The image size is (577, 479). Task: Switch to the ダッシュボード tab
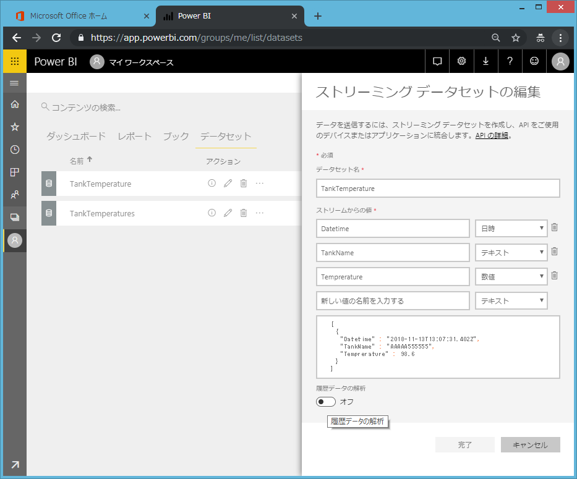(76, 136)
